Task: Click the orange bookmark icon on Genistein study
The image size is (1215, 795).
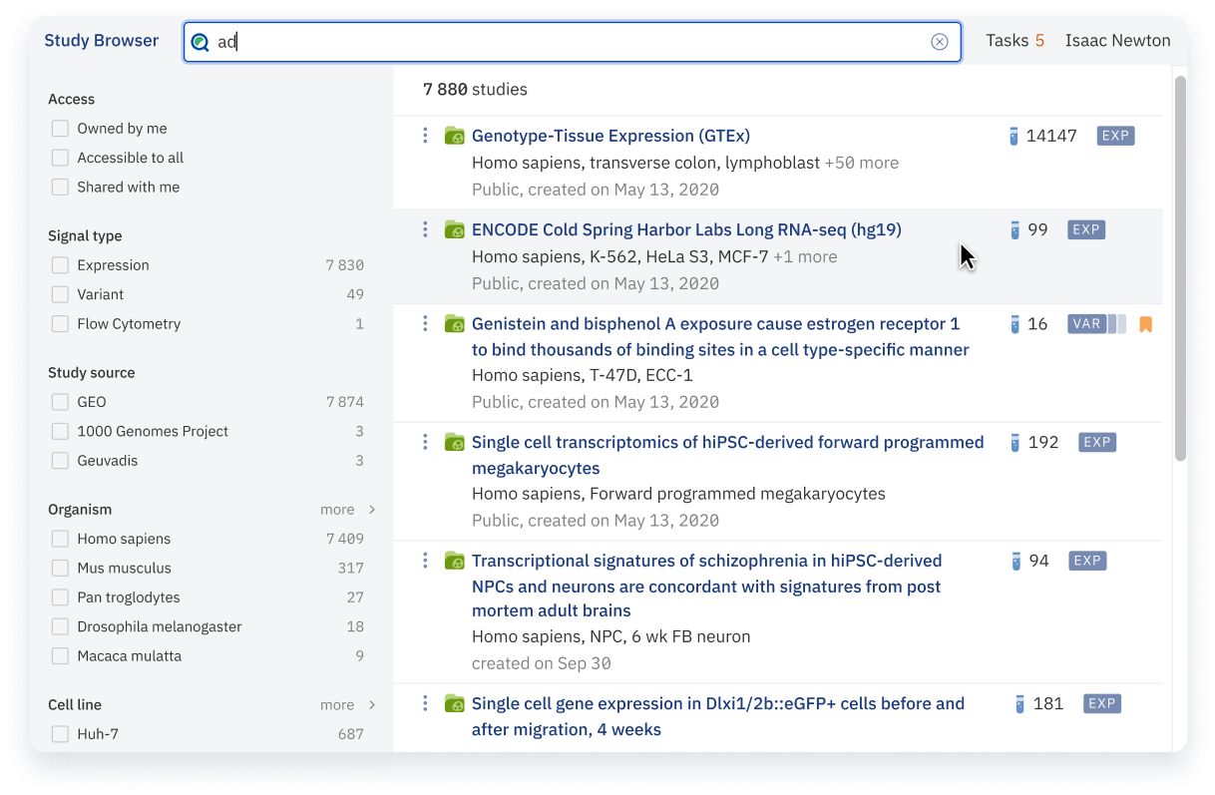Action: (1145, 324)
